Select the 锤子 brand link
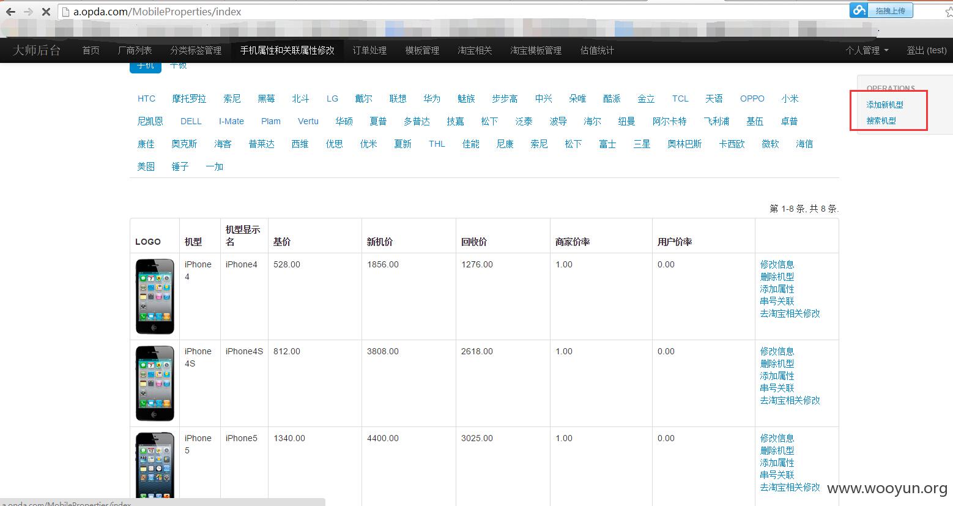The height and width of the screenshot is (506, 953). coord(180,166)
